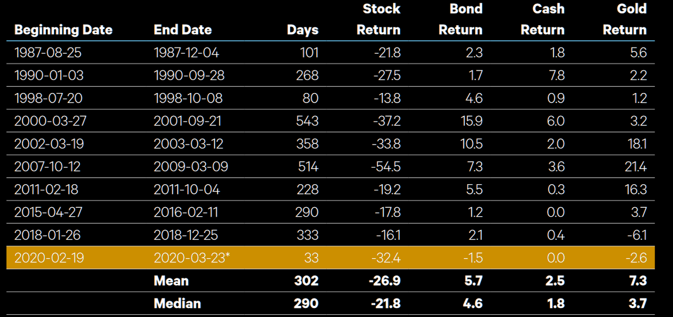Click the Beginning Date column header

63,30
